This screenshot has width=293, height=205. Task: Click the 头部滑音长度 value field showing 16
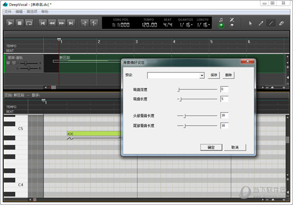[x=224, y=116]
